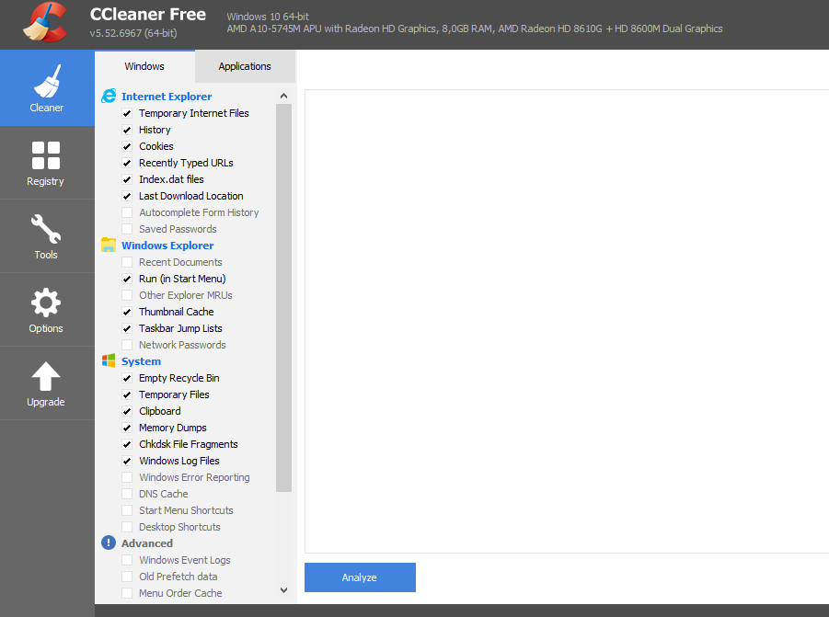
Task: Enable Network Passwords checkbox
Action: 127,345
